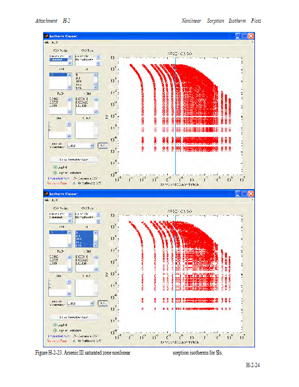
Task: Minimize the top Isotherm Viewer window
Action: pyautogui.click(x=238, y=36)
